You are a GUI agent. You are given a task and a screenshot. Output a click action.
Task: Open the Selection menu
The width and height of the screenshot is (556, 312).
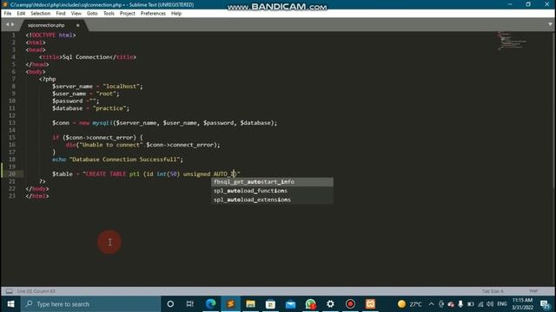[x=41, y=14]
